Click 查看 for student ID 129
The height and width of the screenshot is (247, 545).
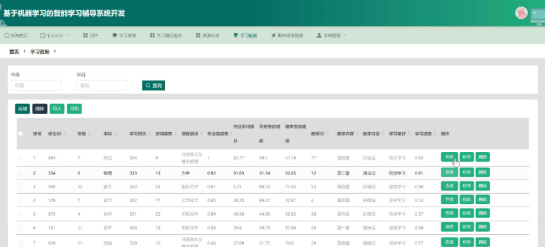(x=449, y=200)
